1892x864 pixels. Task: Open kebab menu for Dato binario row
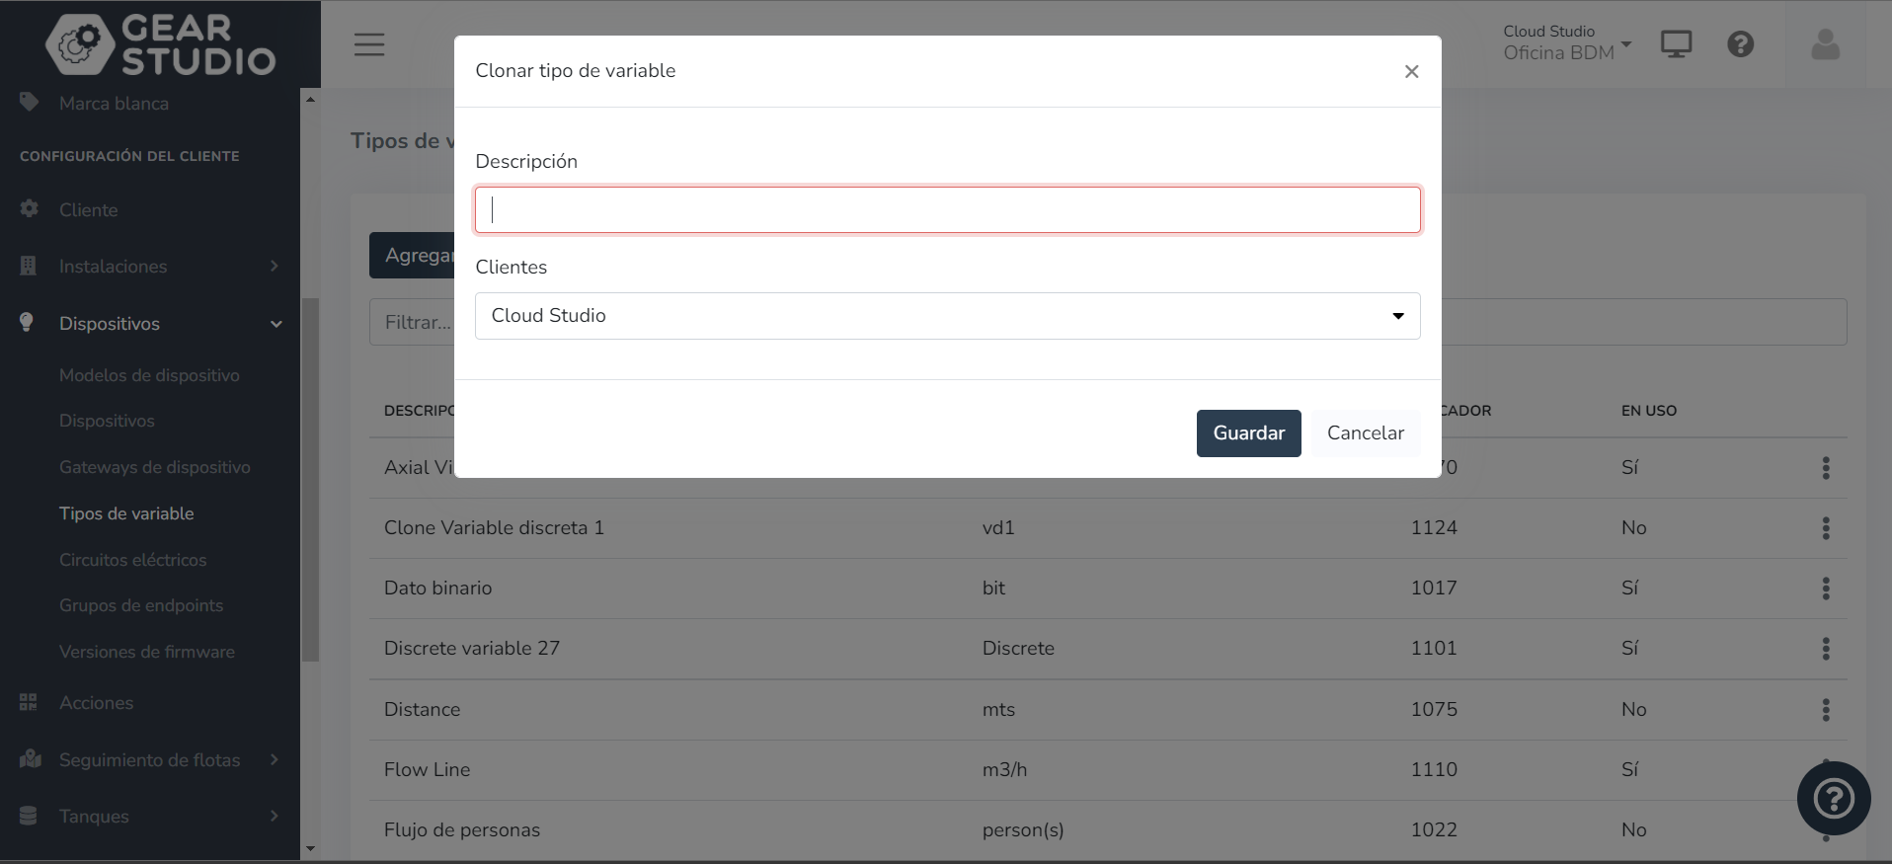click(1825, 589)
